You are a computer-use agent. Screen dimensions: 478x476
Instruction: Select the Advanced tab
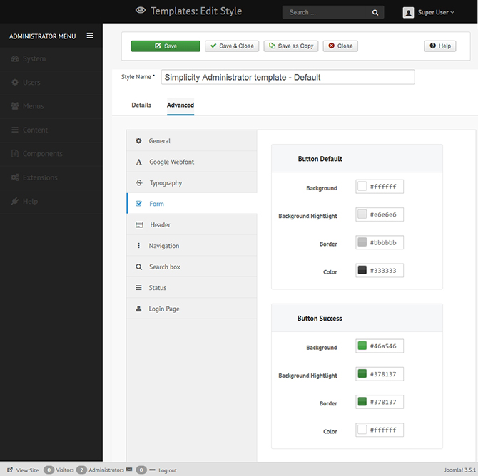tap(180, 105)
